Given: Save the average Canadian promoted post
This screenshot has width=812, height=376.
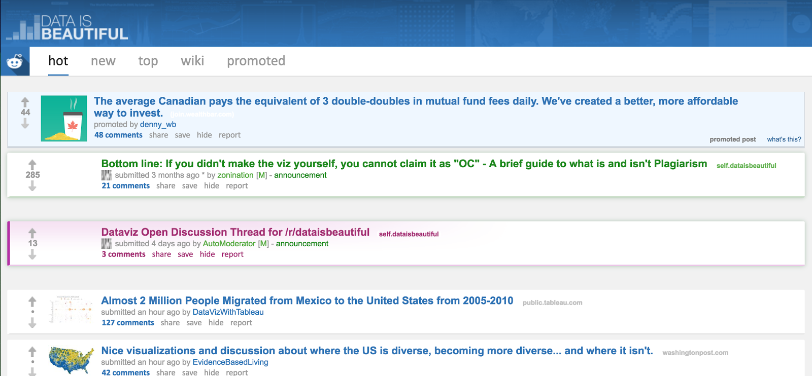Looking at the screenshot, I should pyautogui.click(x=182, y=135).
